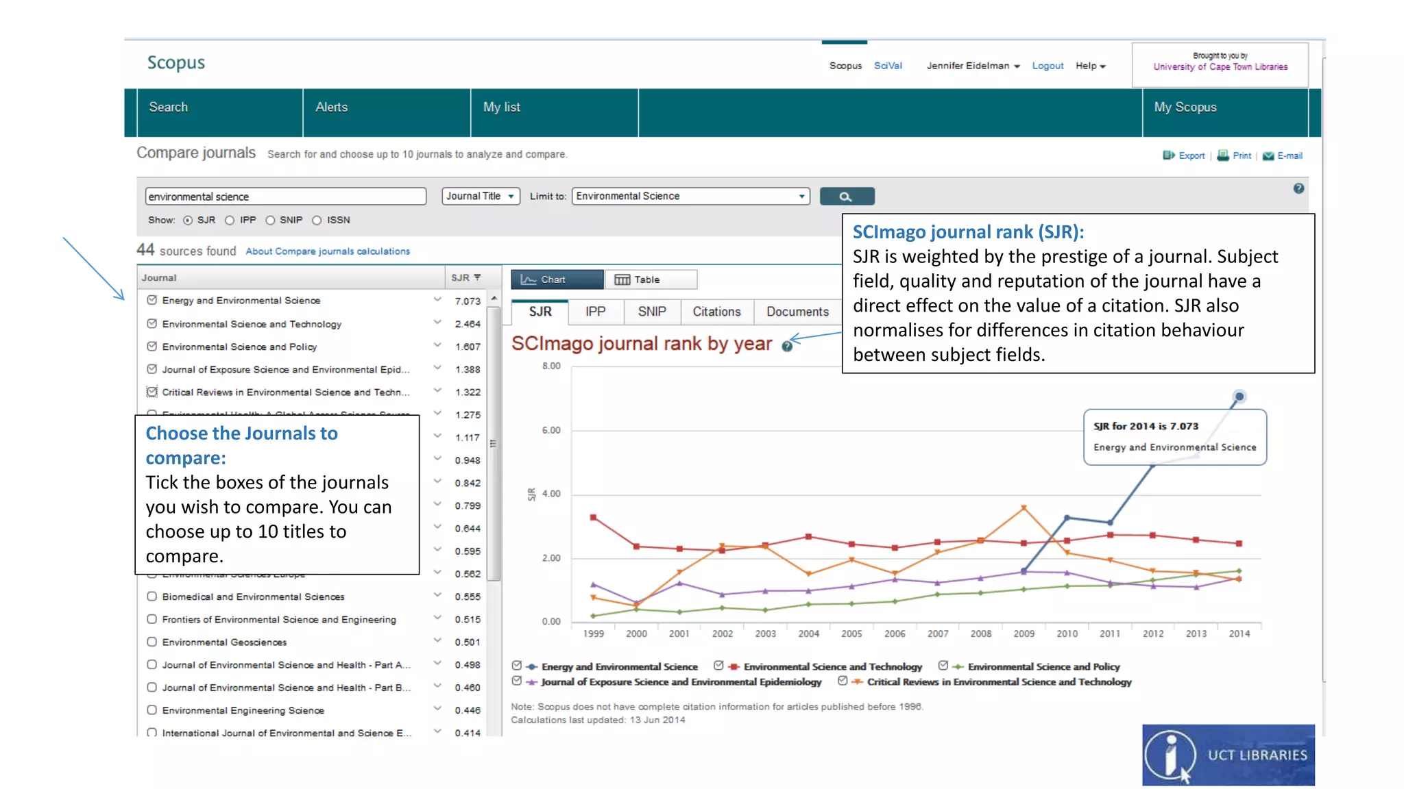Viewport: 1404px width, 789px height.
Task: Click the journal list scroll-up arrow
Action: [494, 300]
